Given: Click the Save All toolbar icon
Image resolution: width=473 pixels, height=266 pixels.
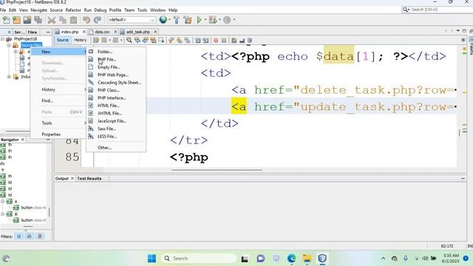Looking at the screenshot, I should (38, 20).
